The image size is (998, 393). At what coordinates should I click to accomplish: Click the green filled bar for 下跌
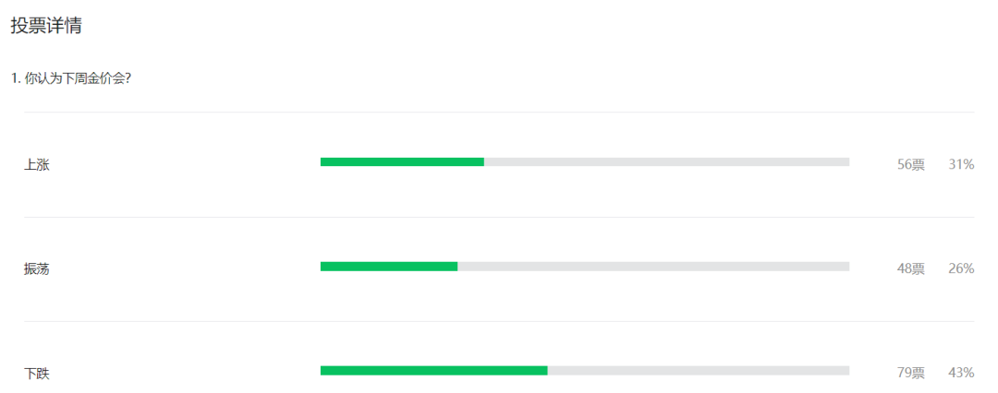coord(434,371)
